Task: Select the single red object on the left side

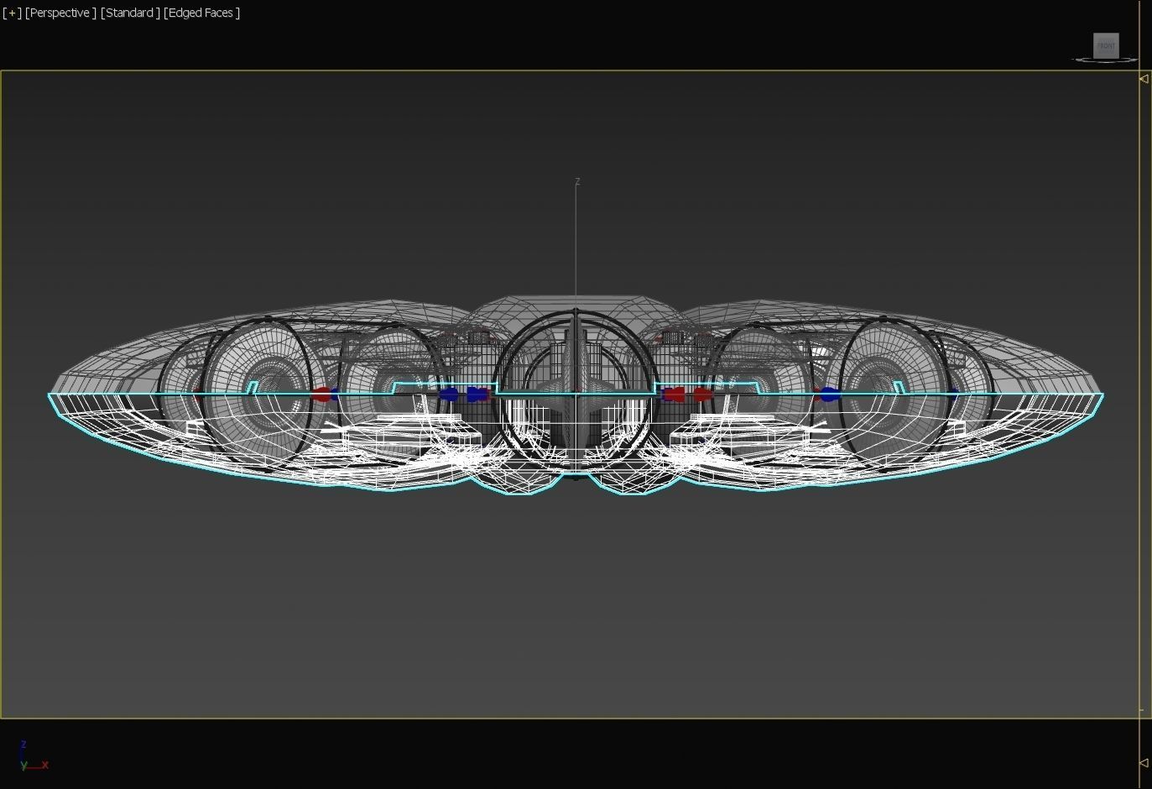Action: pos(321,394)
